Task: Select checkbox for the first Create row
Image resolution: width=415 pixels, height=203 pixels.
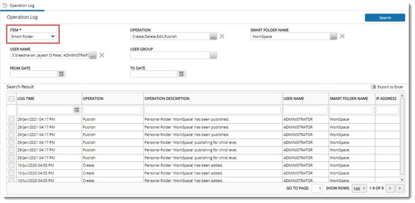Action: pos(11,166)
